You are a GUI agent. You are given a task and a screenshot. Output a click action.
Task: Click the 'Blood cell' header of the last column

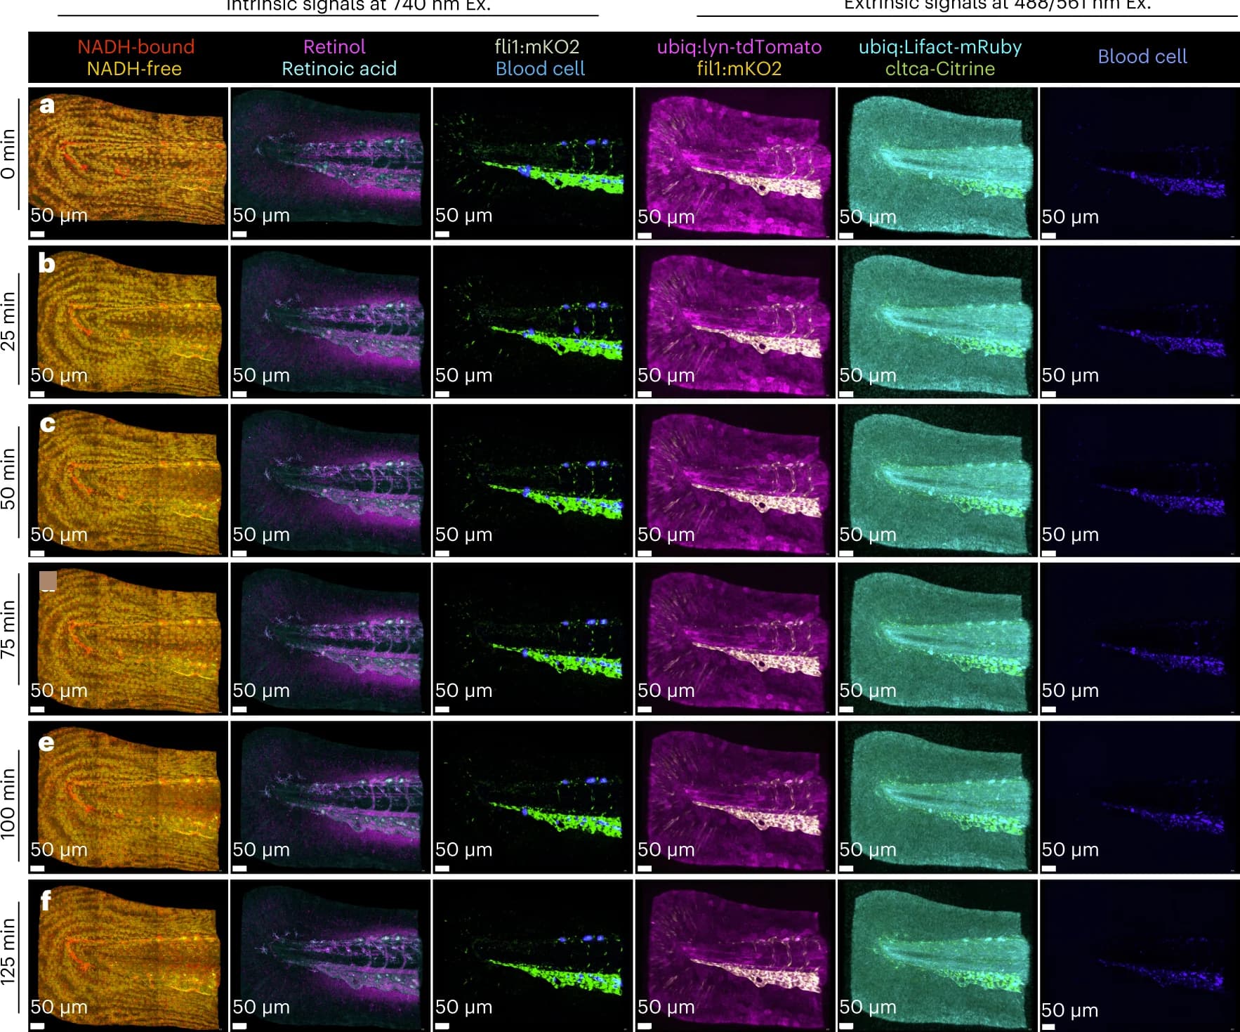pyautogui.click(x=1142, y=56)
